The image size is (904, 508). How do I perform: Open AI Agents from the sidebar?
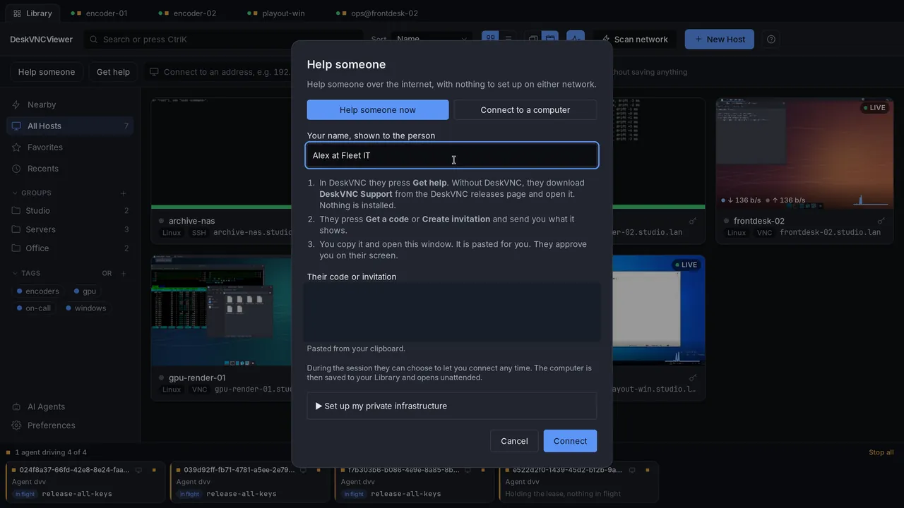pos(70,406)
